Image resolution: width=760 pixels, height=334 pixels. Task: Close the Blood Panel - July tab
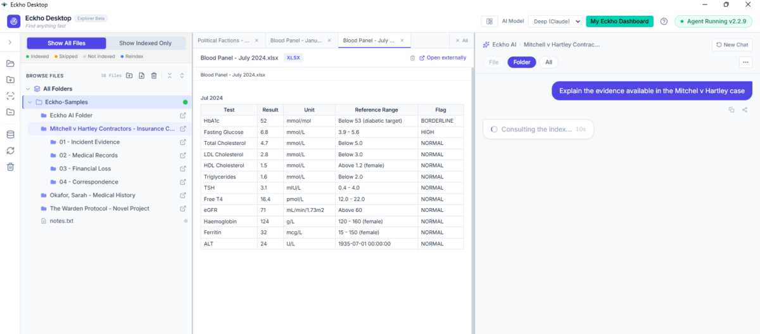(x=403, y=40)
